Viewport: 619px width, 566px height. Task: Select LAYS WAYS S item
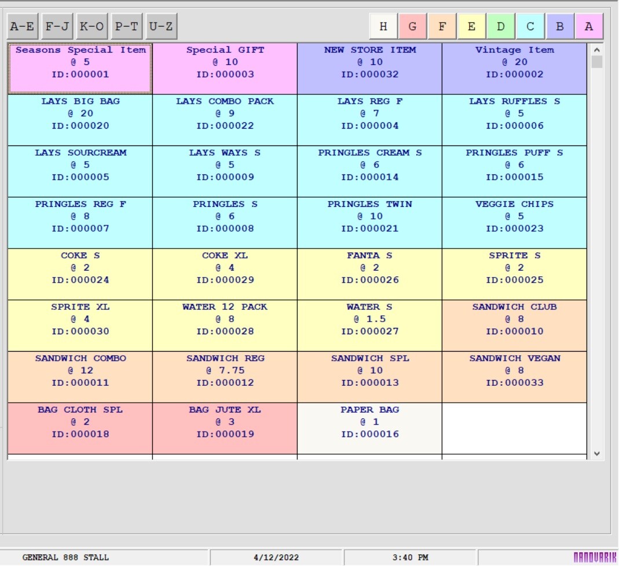click(225, 171)
